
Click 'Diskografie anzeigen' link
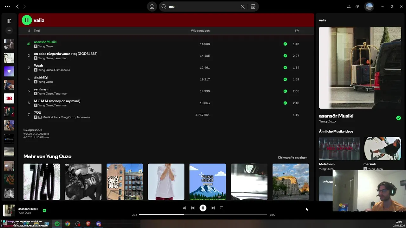[292, 157]
